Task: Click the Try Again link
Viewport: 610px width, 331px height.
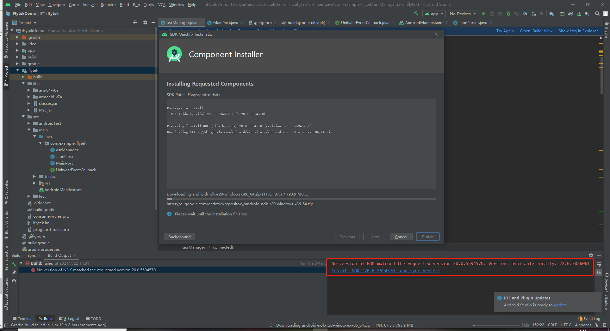Action: pos(505,31)
